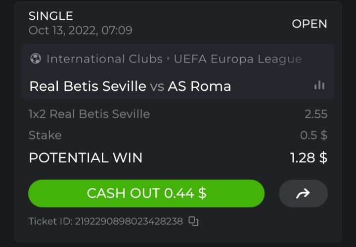Copy the ticket ID with copy icon
The height and width of the screenshot is (247, 356).
193,221
